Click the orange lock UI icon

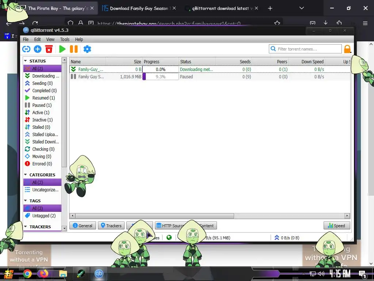[x=347, y=49]
